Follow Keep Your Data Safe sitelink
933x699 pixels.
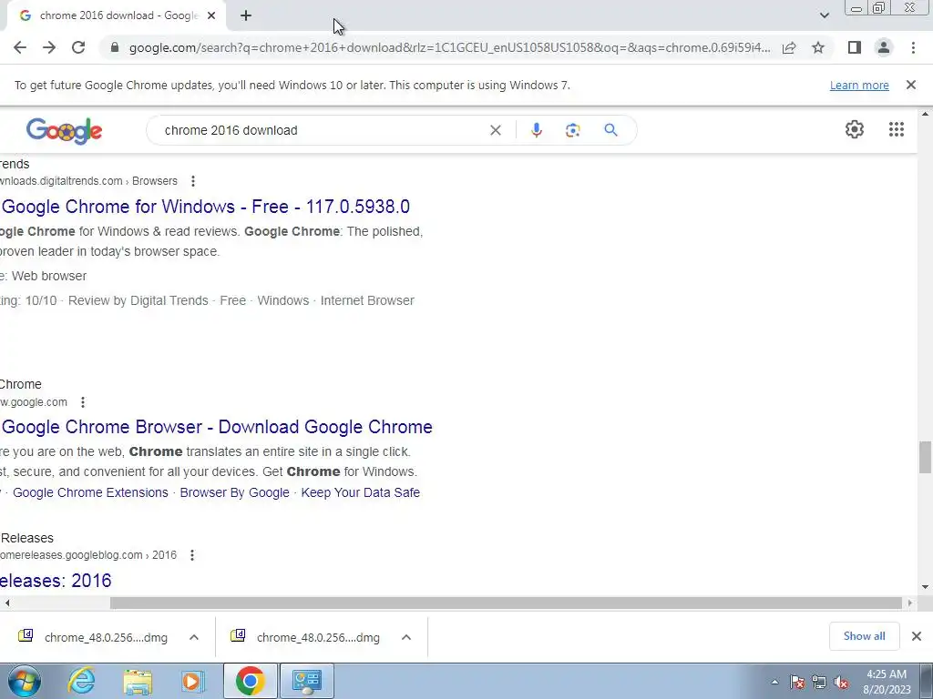pyautogui.click(x=361, y=492)
